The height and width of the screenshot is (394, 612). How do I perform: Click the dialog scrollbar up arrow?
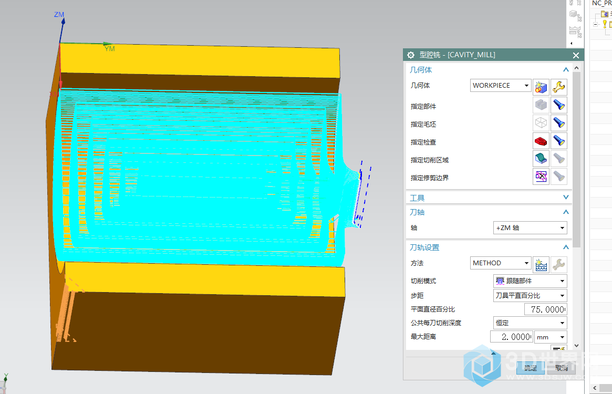coord(576,68)
